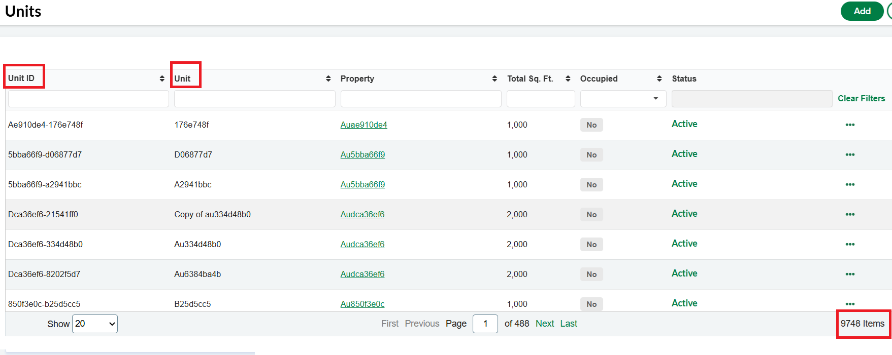Click the Property column header
The image size is (892, 355).
(357, 78)
